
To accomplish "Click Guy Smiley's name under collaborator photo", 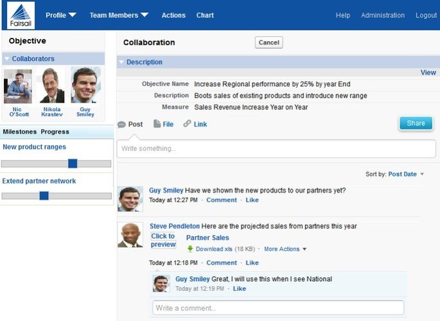I will coord(85,112).
